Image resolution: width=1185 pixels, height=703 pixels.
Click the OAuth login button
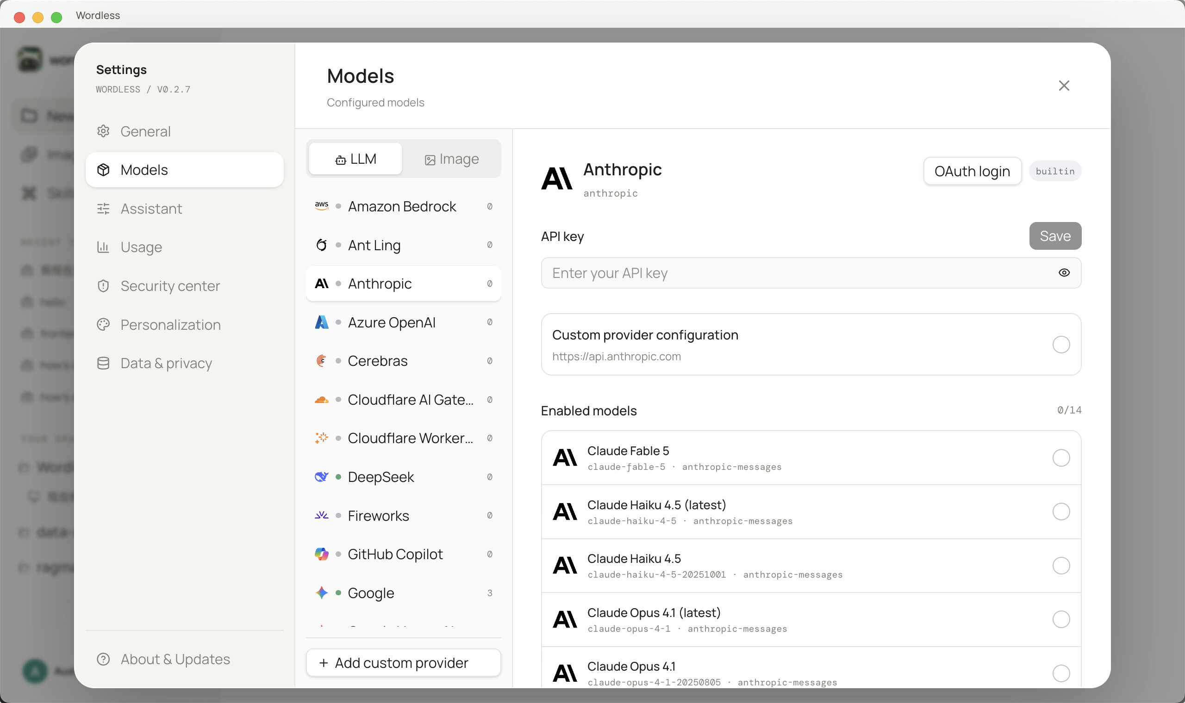(x=972, y=171)
